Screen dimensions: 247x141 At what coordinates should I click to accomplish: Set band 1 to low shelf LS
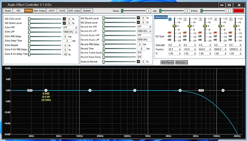pyautogui.click(x=170, y=36)
